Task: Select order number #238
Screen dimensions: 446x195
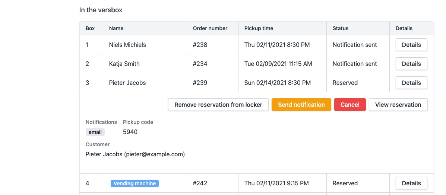Action: (x=200, y=45)
